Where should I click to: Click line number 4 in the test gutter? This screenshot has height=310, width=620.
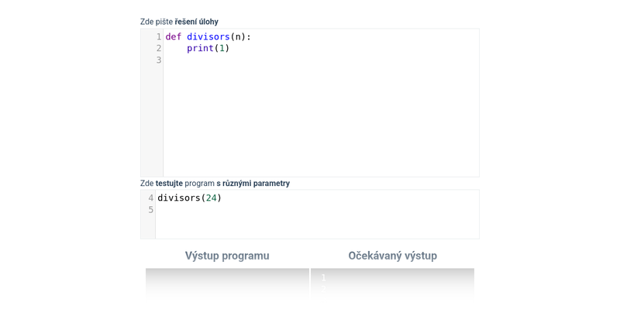(150, 198)
